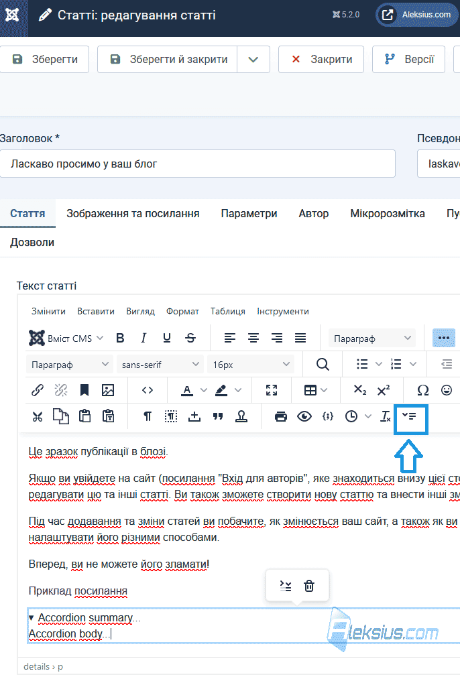Insert special character omega
The width and height of the screenshot is (460, 679).
point(422,390)
